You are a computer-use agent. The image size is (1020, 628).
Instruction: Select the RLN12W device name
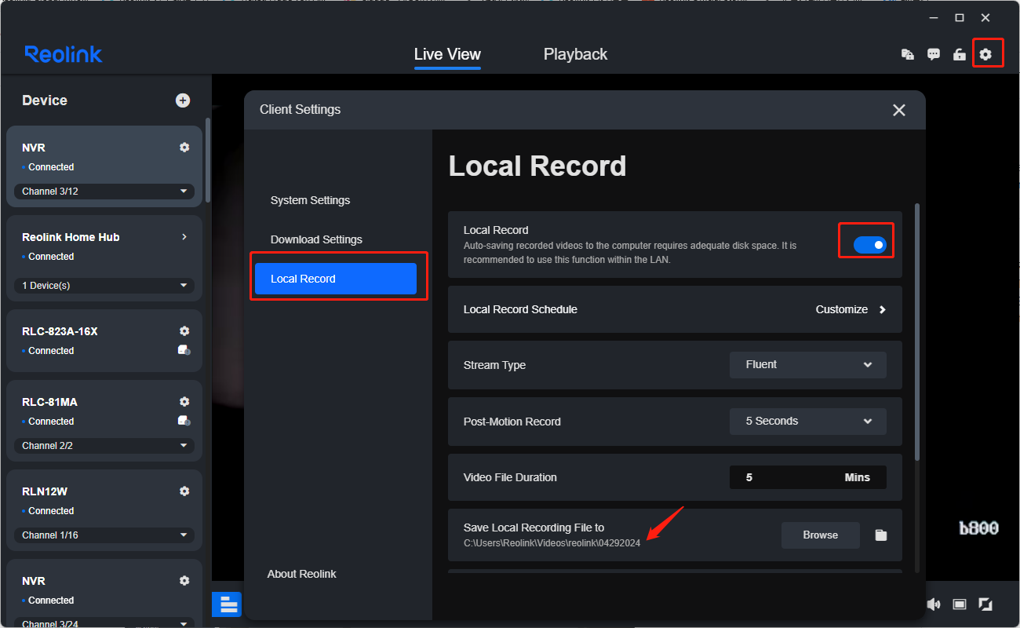coord(45,491)
